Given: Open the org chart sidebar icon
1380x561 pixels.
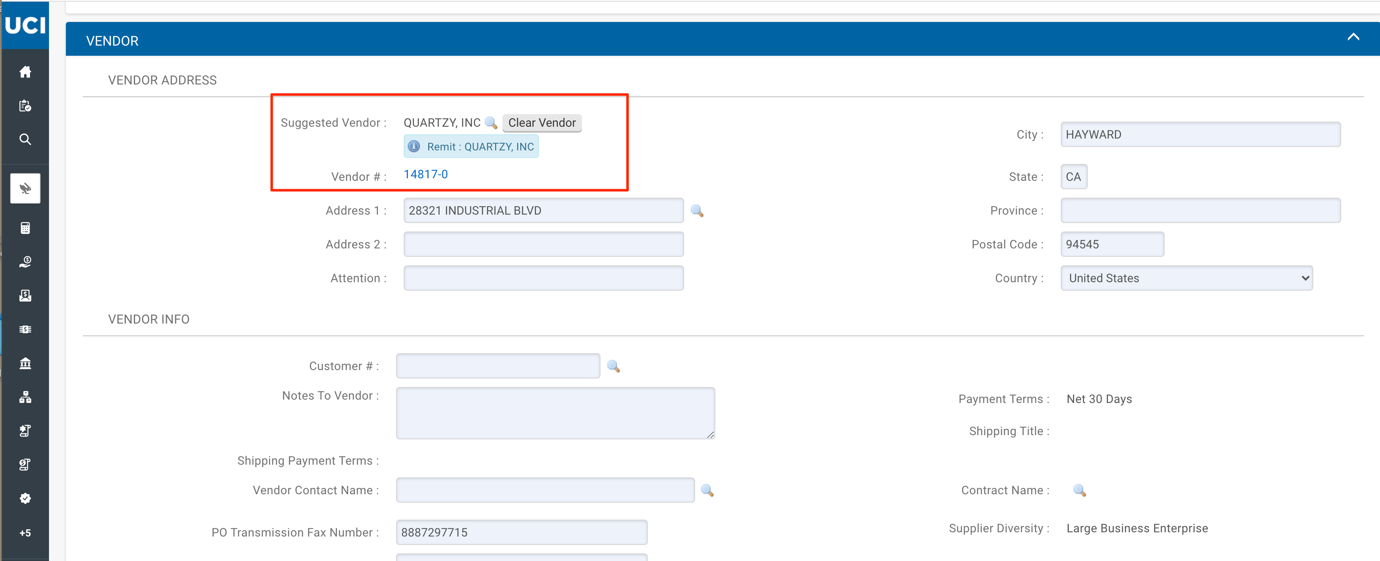Looking at the screenshot, I should point(25,397).
